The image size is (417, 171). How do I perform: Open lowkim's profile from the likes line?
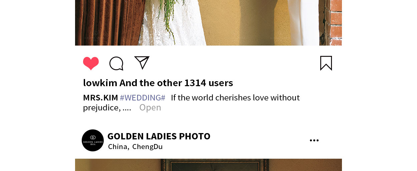click(x=100, y=83)
